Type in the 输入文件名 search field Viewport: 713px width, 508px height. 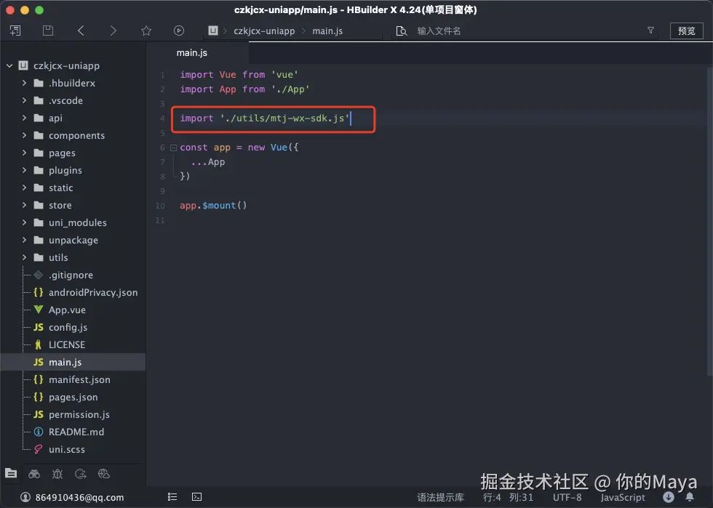tap(523, 31)
